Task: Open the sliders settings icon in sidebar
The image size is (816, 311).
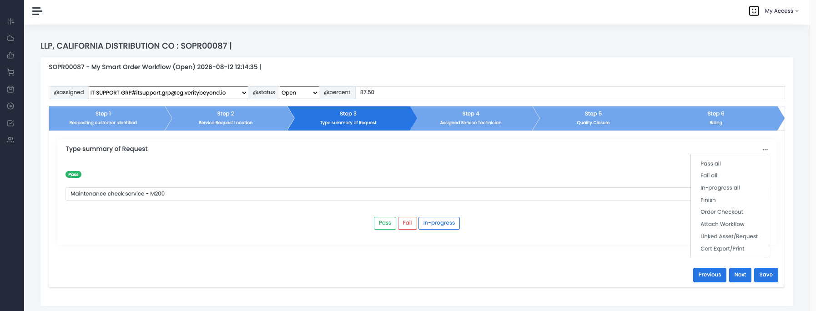Action: 10,21
